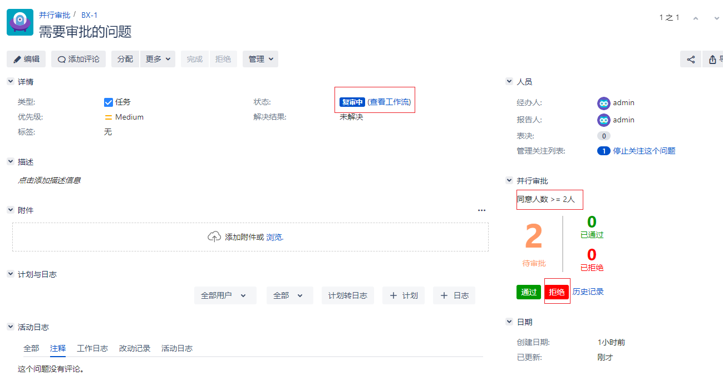Click the share issue icon
Screen dimensions: 723x380
(x=691, y=60)
